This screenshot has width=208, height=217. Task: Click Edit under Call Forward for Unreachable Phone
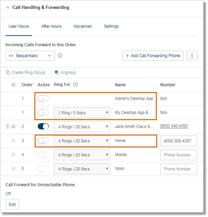pyautogui.click(x=12, y=205)
